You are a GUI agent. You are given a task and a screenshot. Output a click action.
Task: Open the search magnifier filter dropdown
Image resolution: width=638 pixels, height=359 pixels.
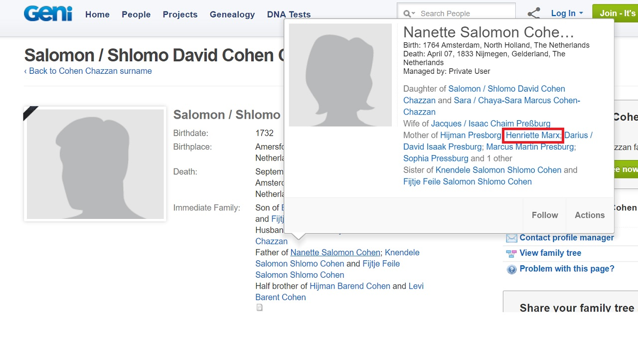pyautogui.click(x=409, y=13)
